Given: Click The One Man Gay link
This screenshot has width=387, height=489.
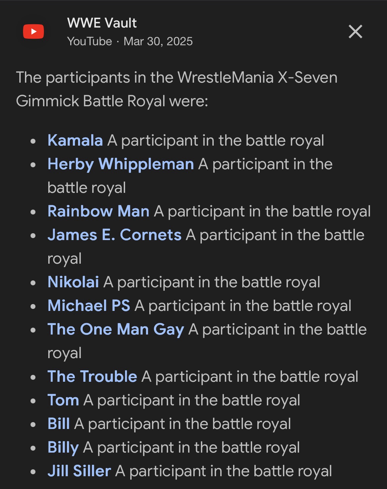Looking at the screenshot, I should [116, 329].
